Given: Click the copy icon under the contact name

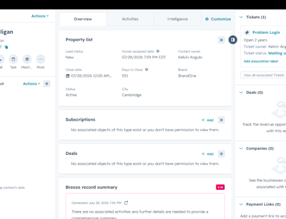Looking at the screenshot, I should pyautogui.click(x=6, y=47).
